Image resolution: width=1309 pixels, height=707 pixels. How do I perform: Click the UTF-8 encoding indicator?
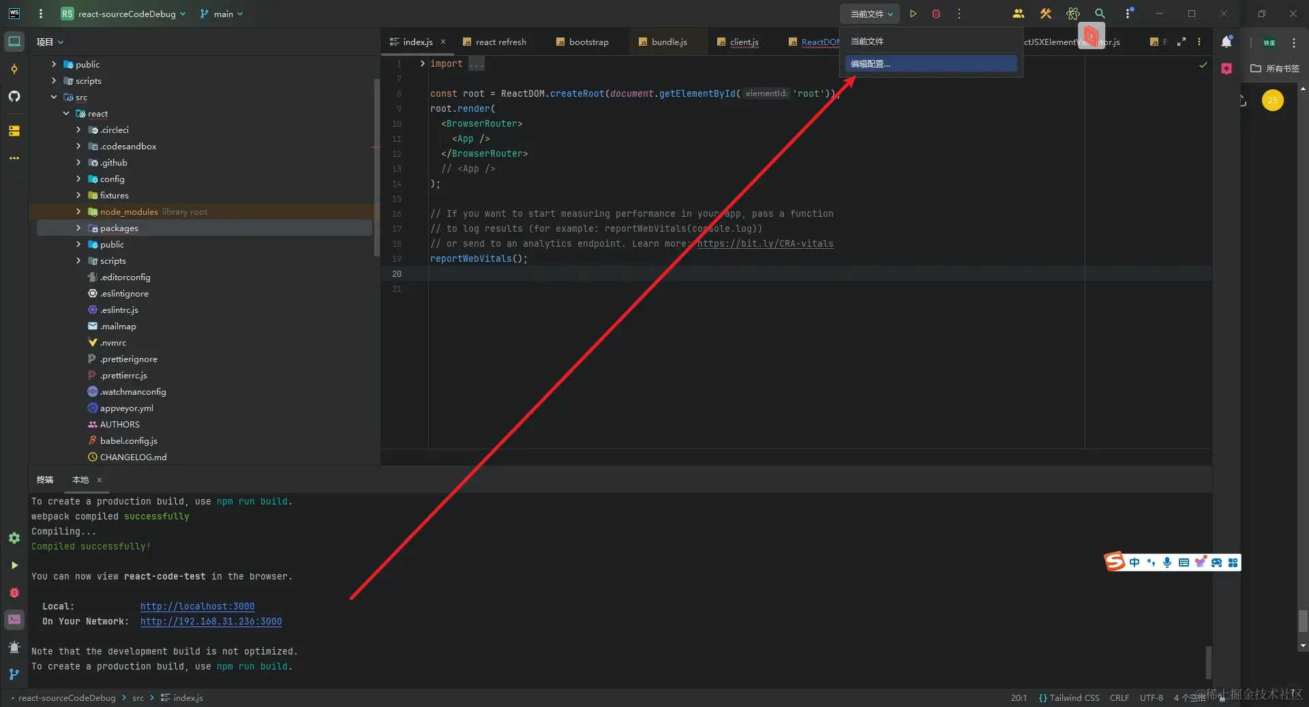1152,697
